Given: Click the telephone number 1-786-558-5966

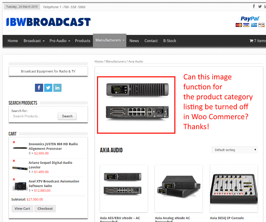Looking at the screenshot, I should [x=72, y=7].
